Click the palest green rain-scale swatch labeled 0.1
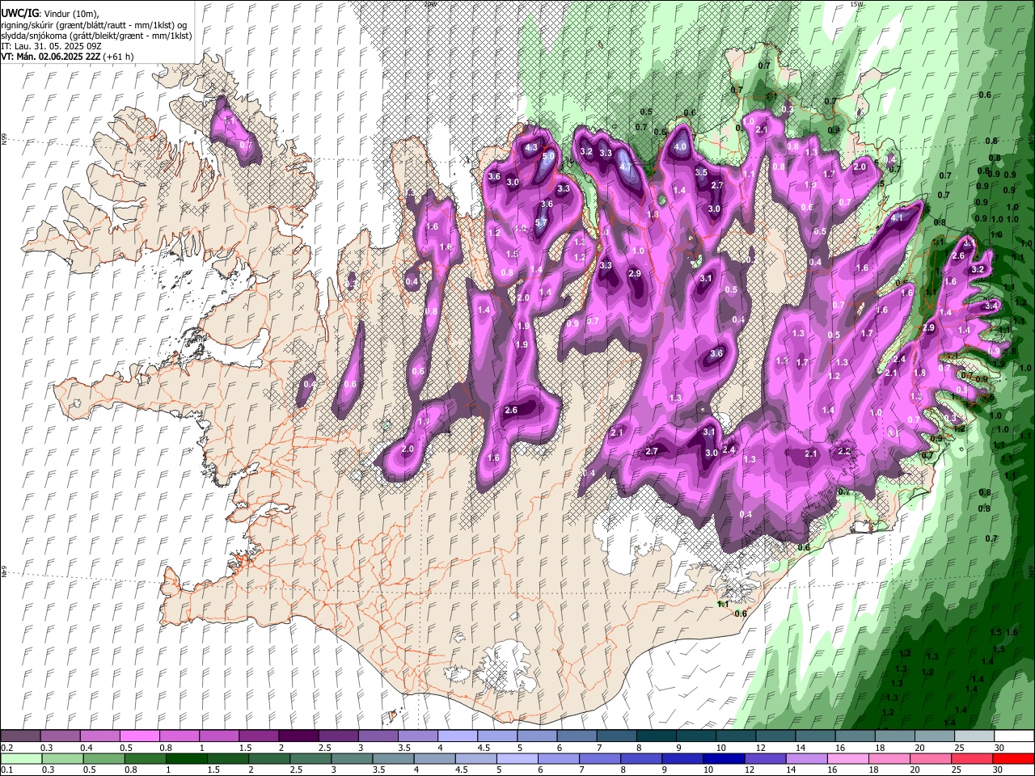This screenshot has height=776, width=1035. 21,759
